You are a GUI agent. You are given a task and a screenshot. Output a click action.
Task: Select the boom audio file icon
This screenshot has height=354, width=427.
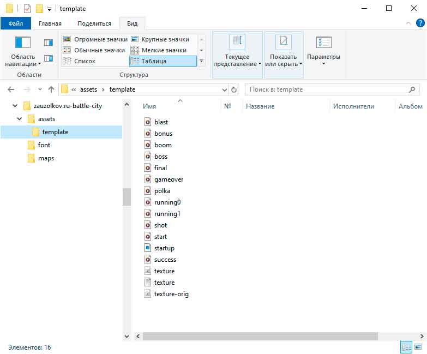148,145
